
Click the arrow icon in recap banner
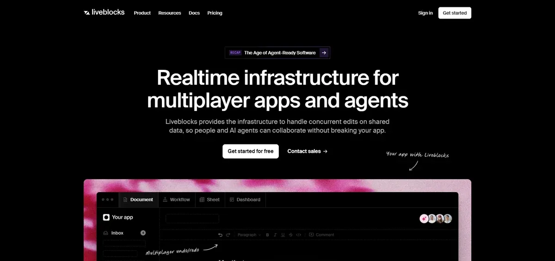coord(324,53)
